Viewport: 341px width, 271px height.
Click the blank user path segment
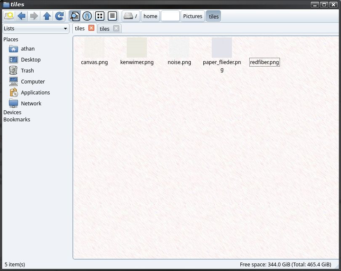[x=170, y=16]
